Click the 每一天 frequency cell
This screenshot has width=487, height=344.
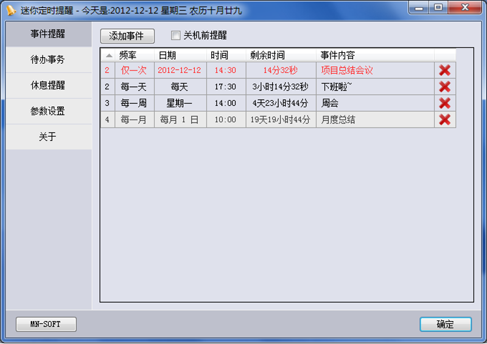pos(135,87)
